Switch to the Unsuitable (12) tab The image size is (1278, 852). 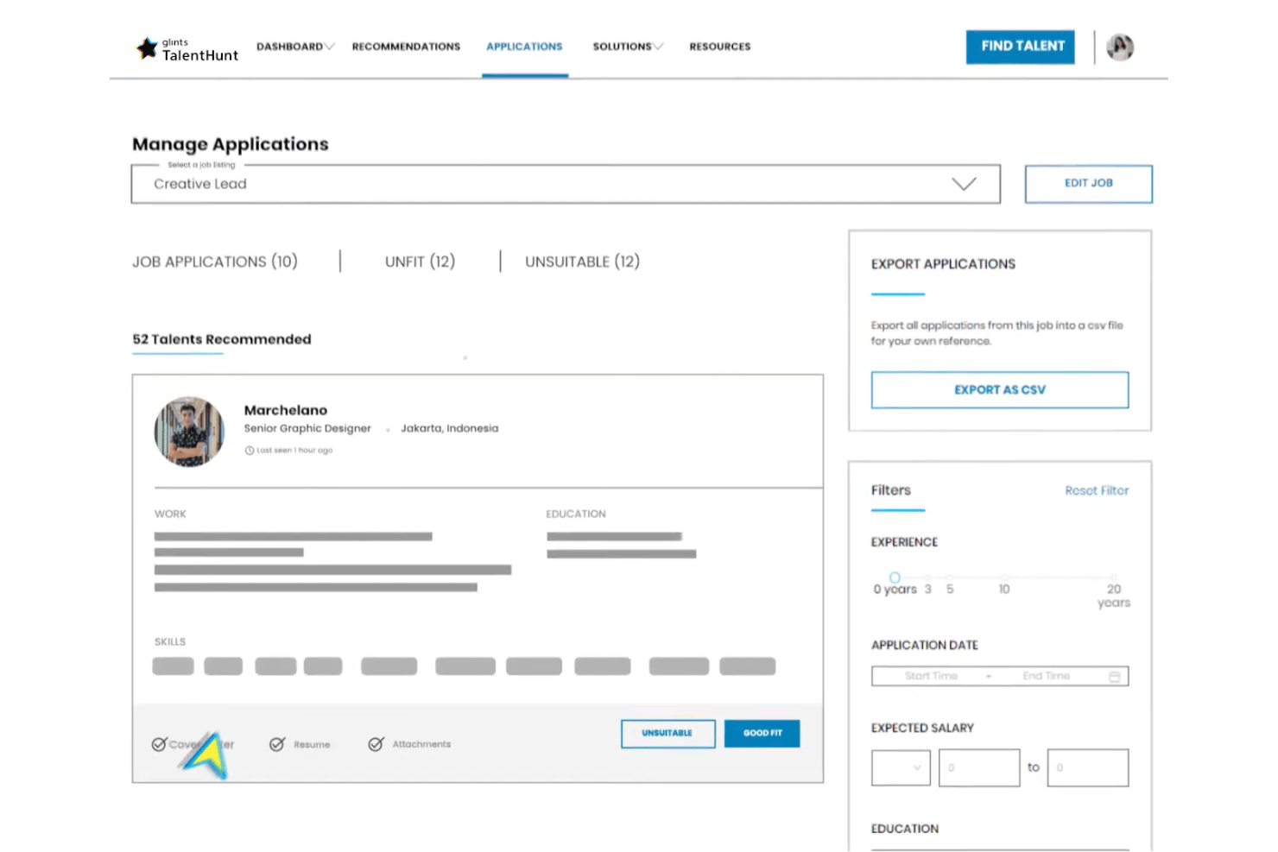point(582,262)
